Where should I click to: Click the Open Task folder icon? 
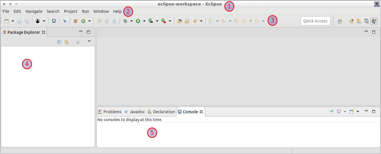click(x=187, y=21)
